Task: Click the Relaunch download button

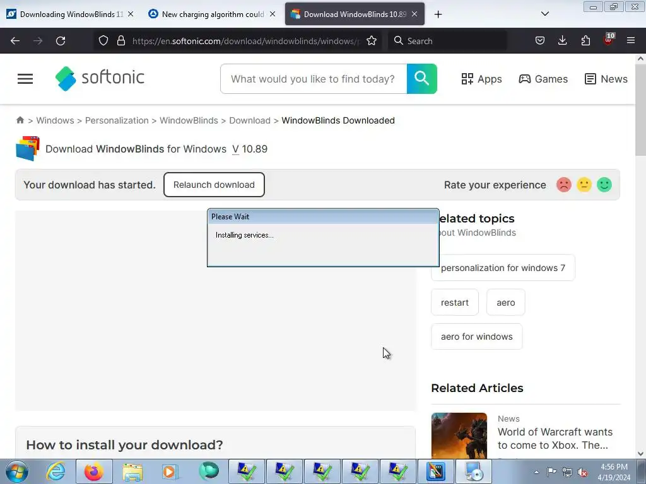Action: (214, 185)
